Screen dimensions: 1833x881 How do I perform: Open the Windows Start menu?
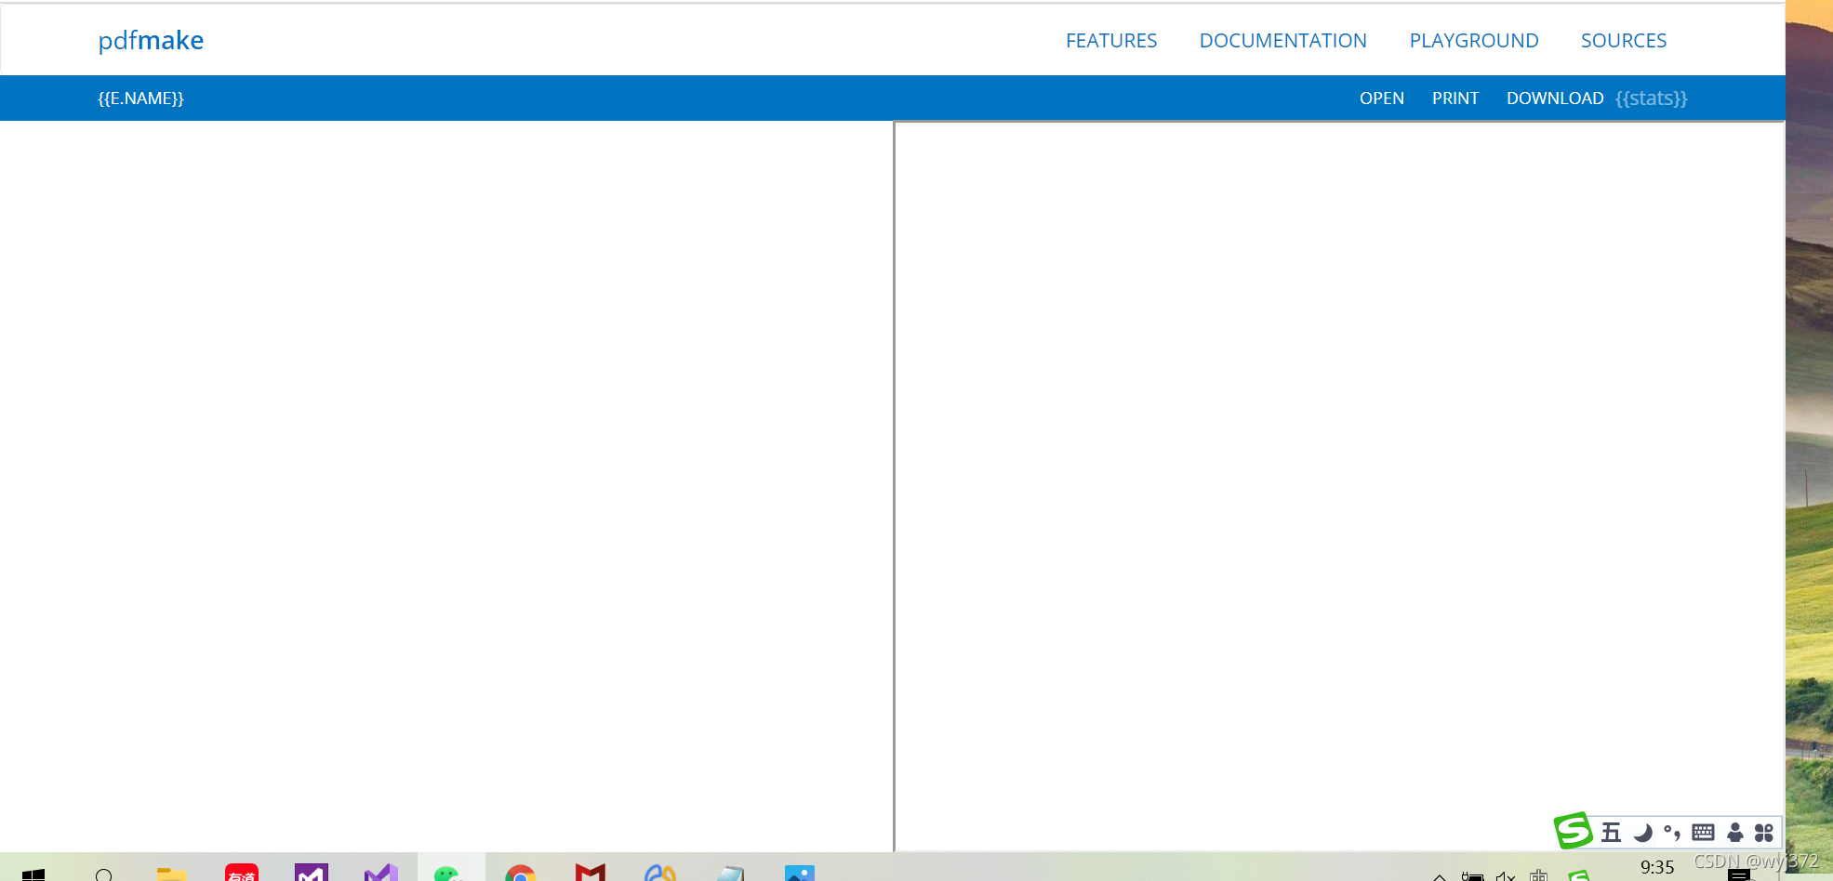(x=31, y=874)
